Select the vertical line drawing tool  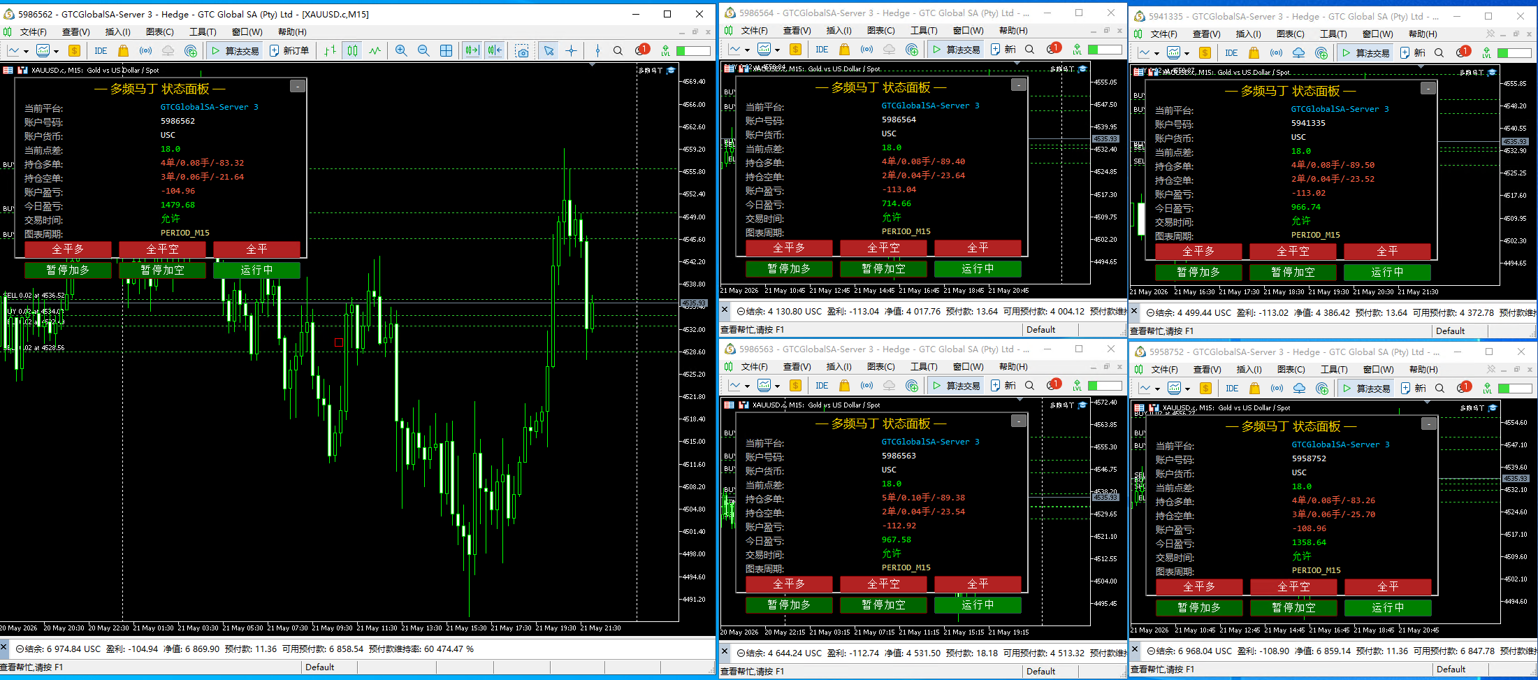(597, 50)
